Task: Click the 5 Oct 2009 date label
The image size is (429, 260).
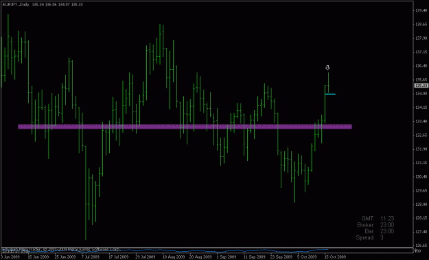Action: click(307, 257)
